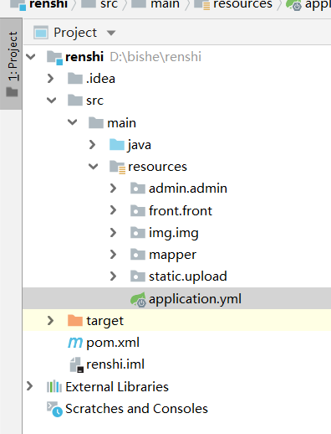Viewport: 331px width, 434px height.
Task: Expand the static.upload folder arrow
Action: point(113,276)
